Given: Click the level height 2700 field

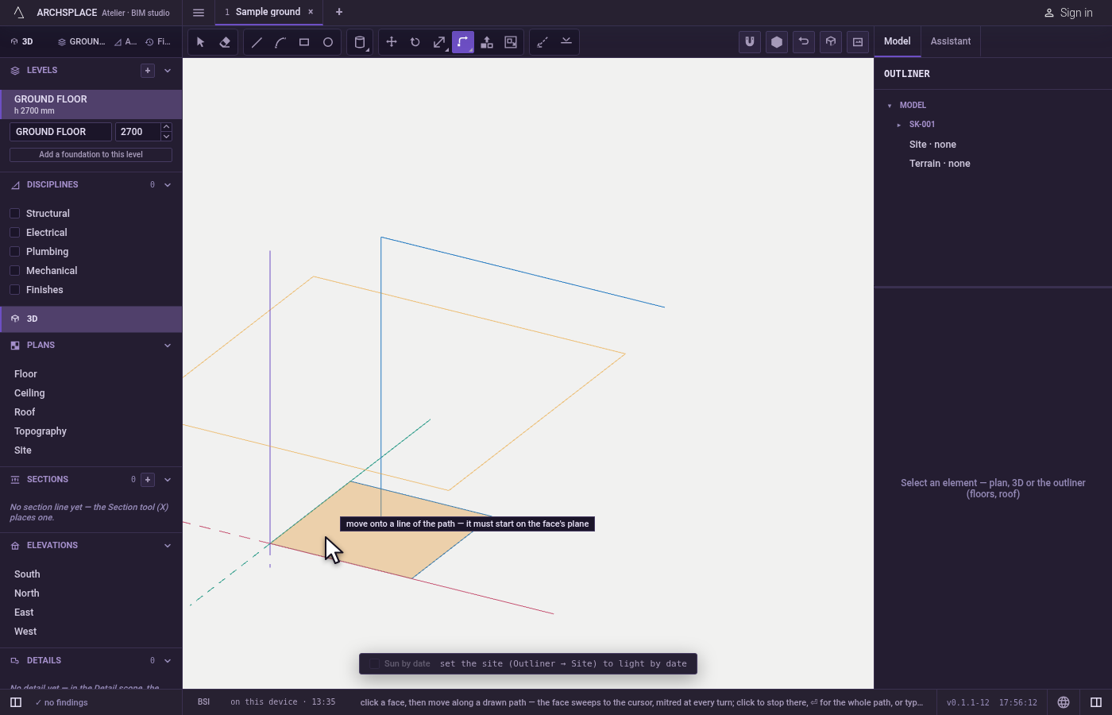Looking at the screenshot, I should coord(137,132).
